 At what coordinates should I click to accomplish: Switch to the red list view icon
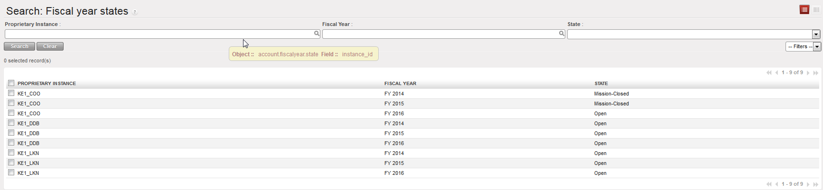point(804,10)
